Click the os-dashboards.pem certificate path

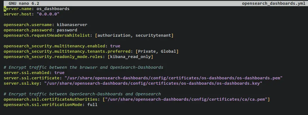(x=174, y=78)
